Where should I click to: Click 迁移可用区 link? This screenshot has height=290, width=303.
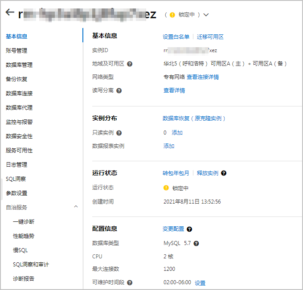point(210,37)
